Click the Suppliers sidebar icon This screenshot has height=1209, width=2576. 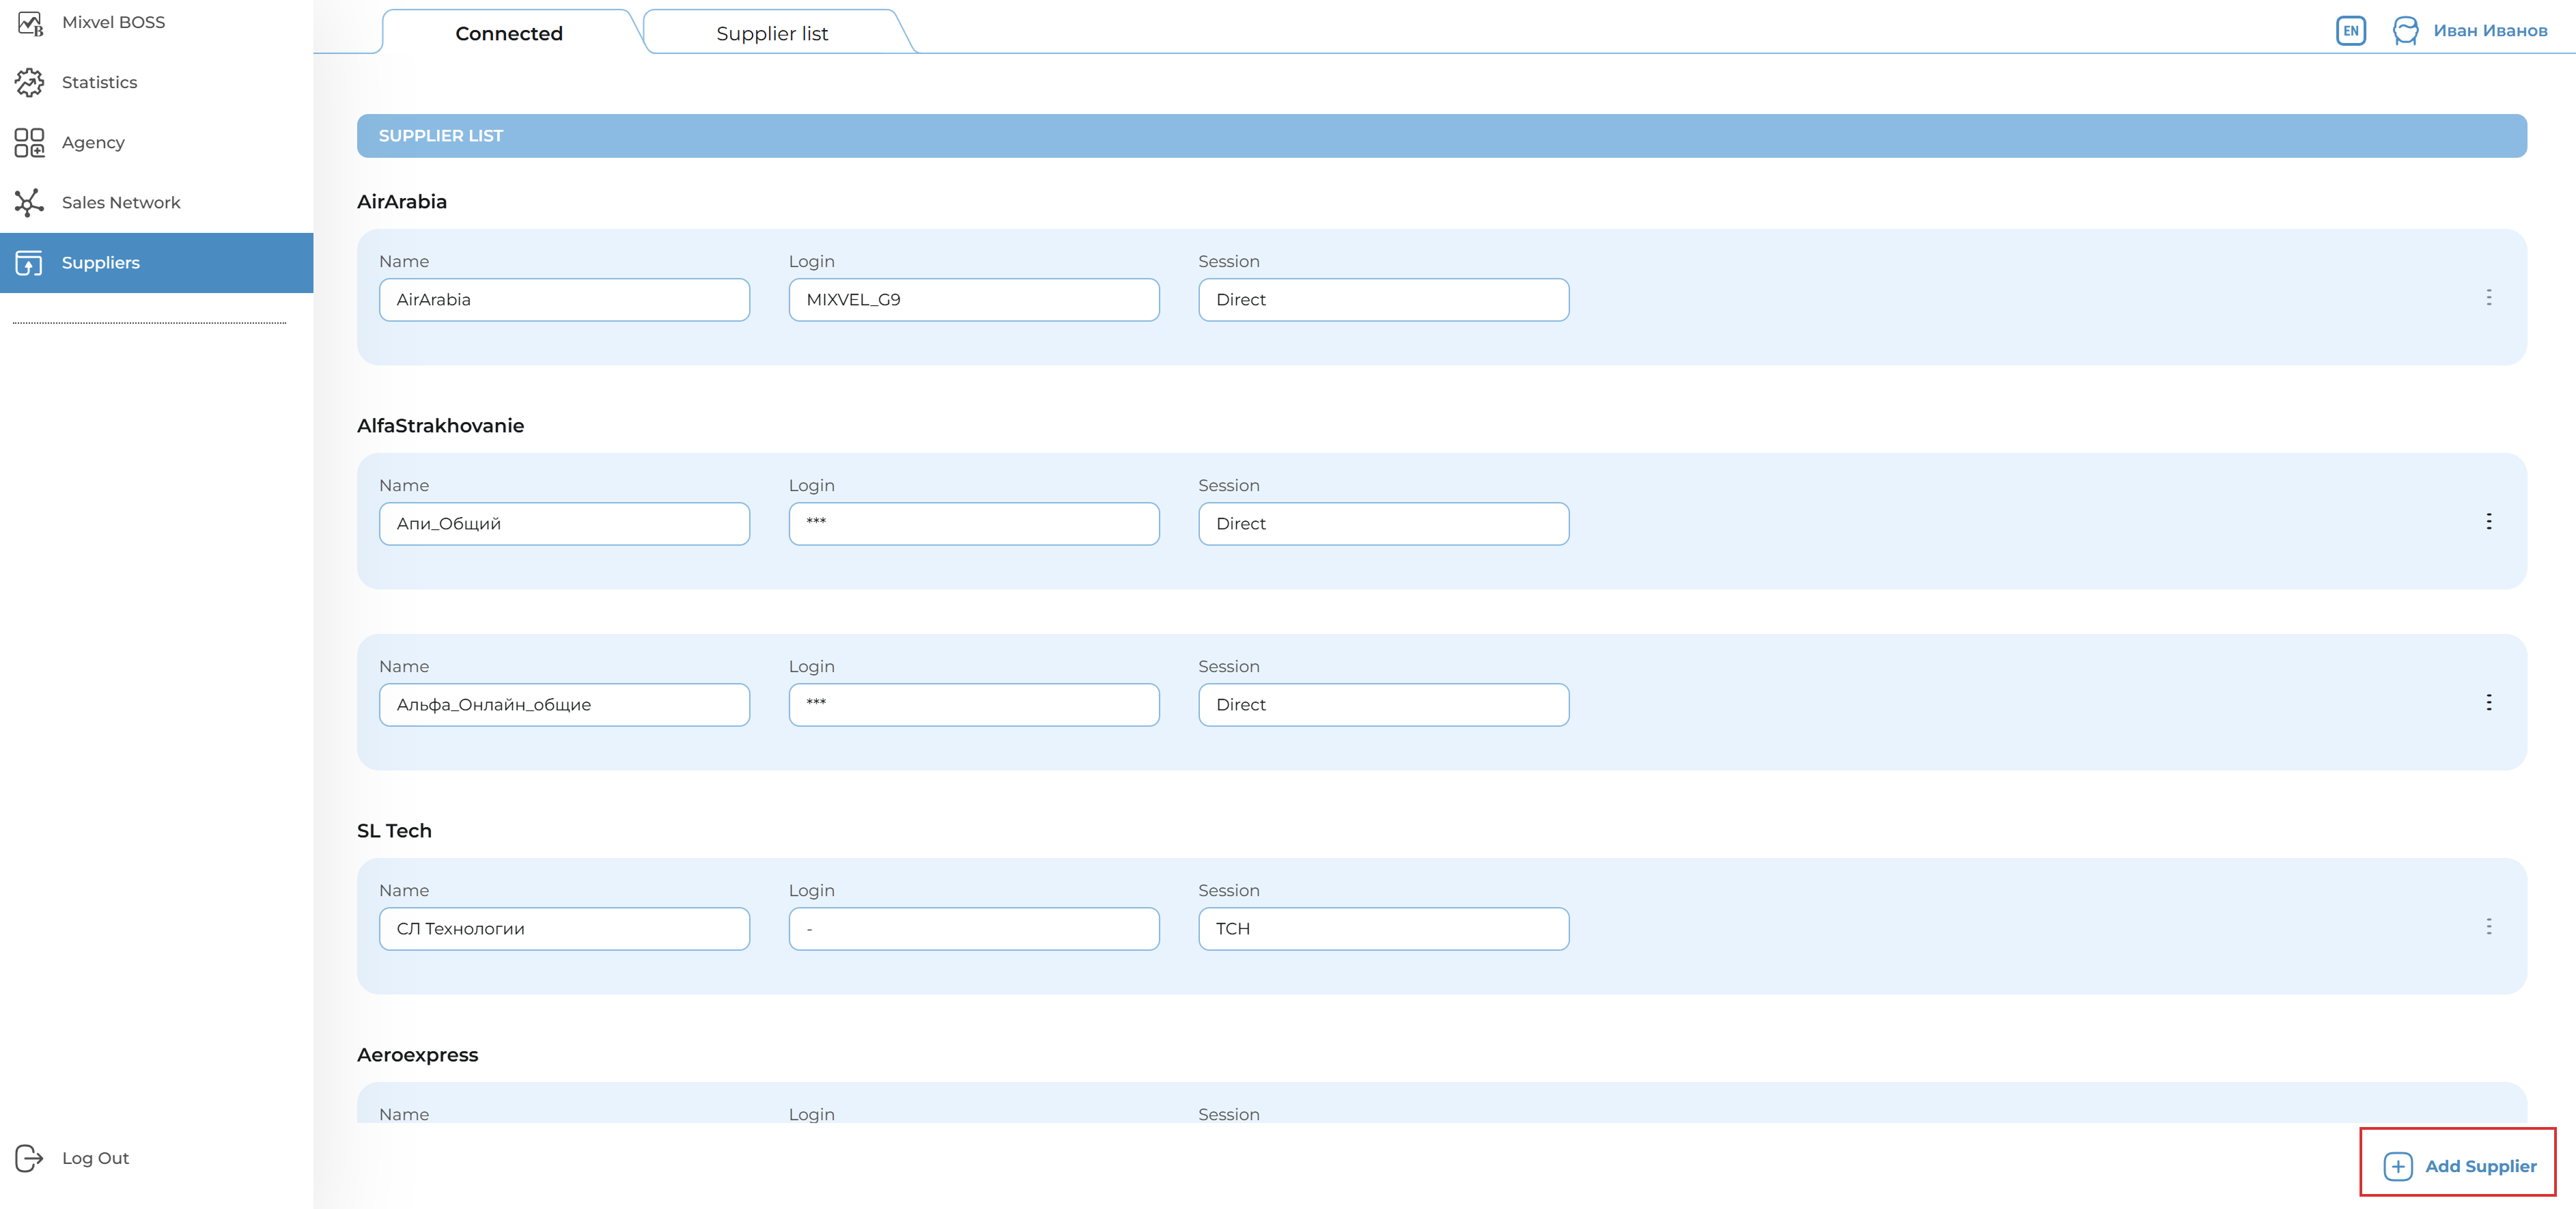[30, 263]
